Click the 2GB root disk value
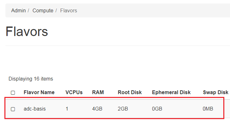The height and width of the screenshot is (120, 230). 123,109
